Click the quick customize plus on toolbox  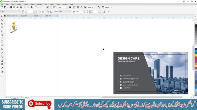2,76
